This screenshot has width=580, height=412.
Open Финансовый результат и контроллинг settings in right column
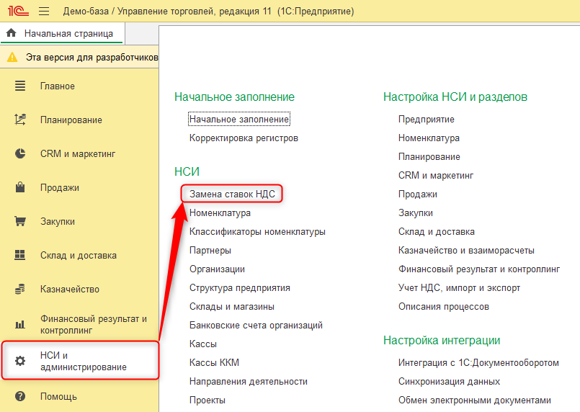(479, 269)
